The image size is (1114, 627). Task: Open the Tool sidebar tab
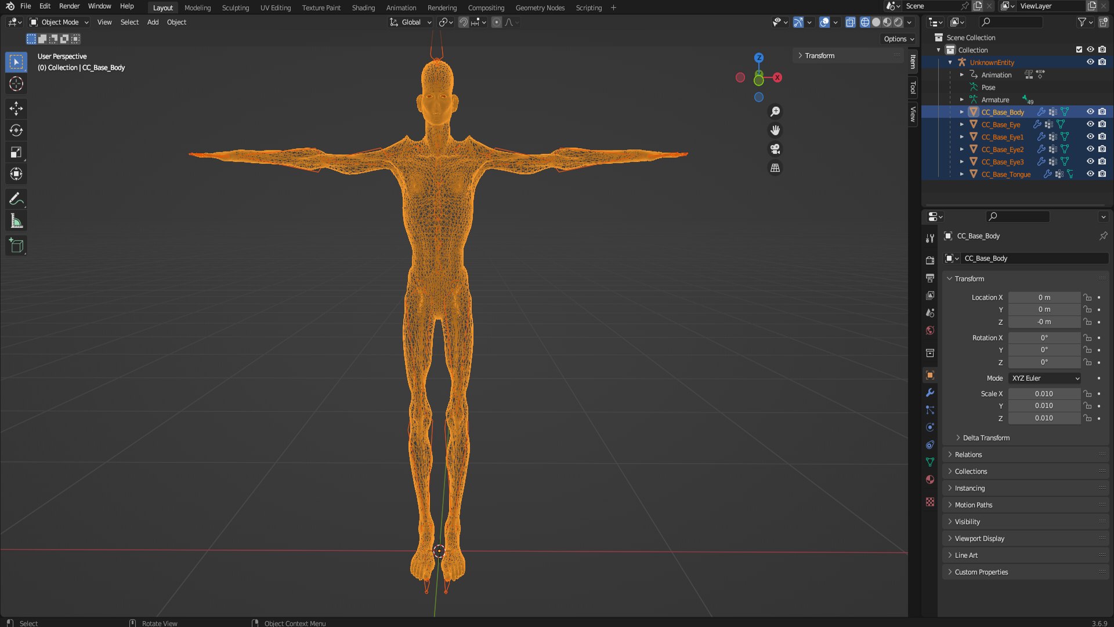click(x=913, y=88)
